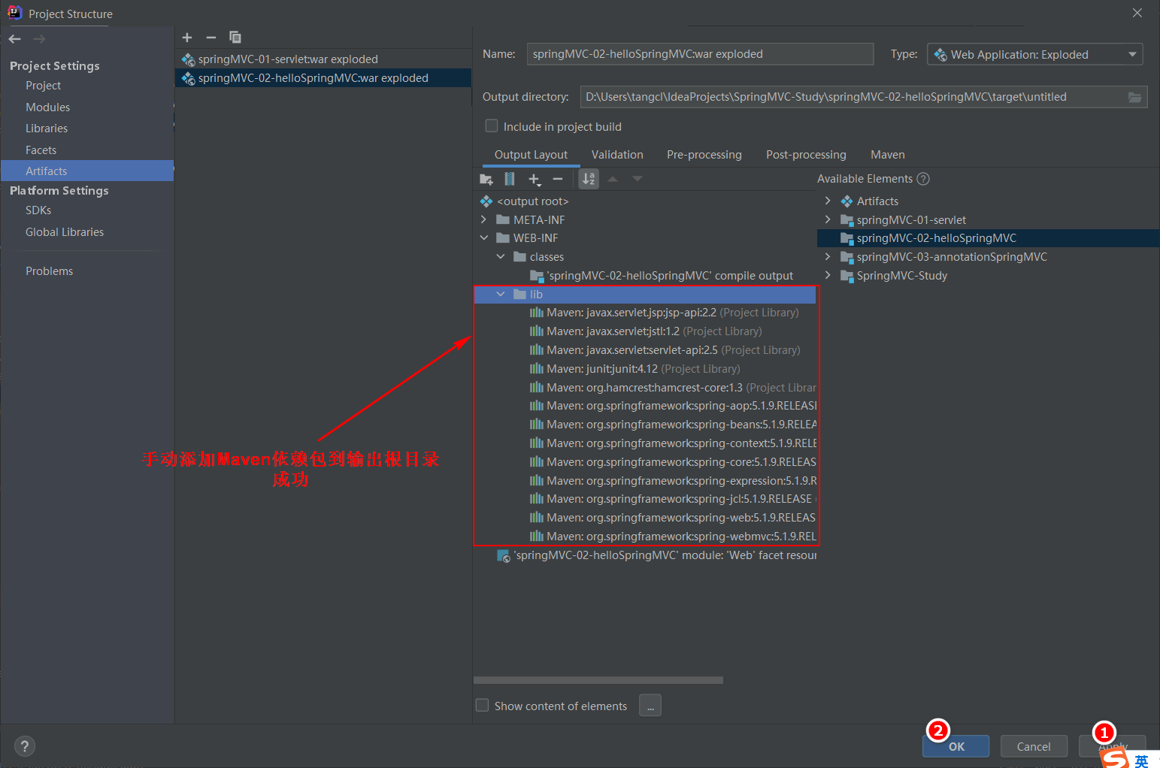Select Artifacts in sidebar
The width and height of the screenshot is (1160, 768).
click(x=87, y=171)
